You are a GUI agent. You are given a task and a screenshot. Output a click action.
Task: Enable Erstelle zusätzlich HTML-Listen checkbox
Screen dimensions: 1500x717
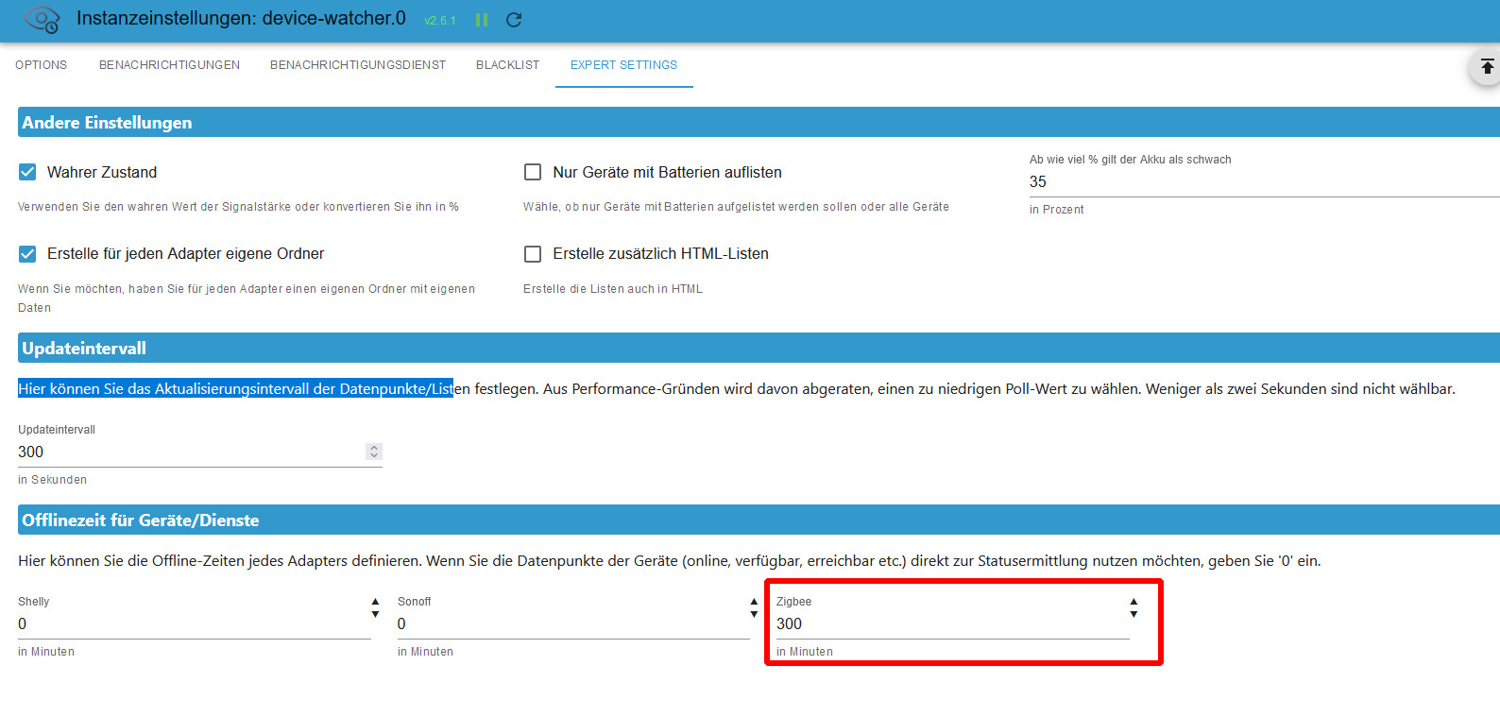(533, 253)
